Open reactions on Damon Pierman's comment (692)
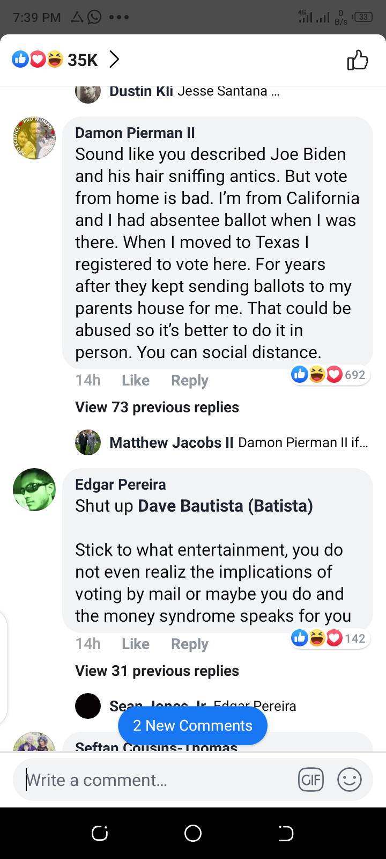Image resolution: width=386 pixels, height=859 pixels. tap(329, 375)
